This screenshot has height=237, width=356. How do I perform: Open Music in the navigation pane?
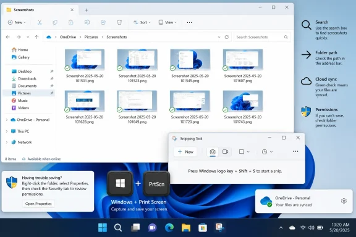pos(20,101)
